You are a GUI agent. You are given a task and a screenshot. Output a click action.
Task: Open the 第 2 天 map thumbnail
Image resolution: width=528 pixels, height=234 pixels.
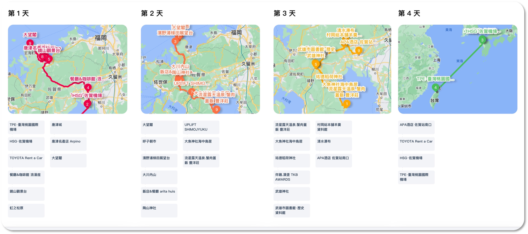pyautogui.click(x=200, y=69)
